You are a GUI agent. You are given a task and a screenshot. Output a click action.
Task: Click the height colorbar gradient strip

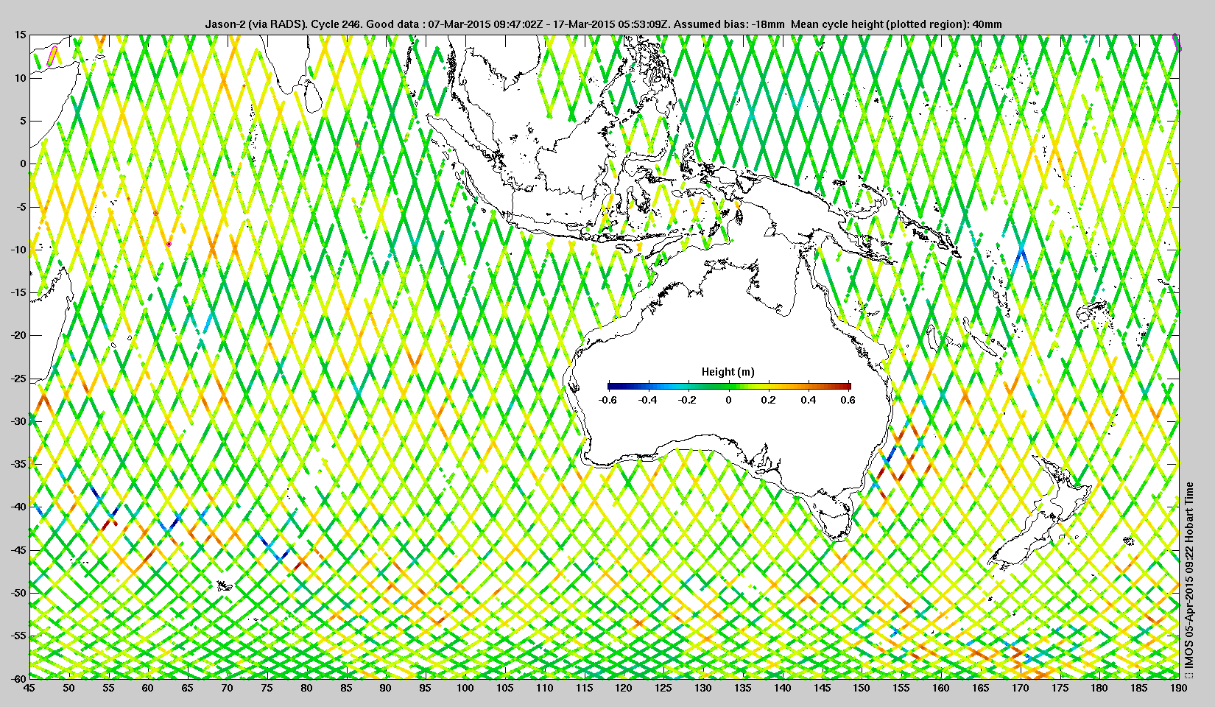(x=729, y=386)
